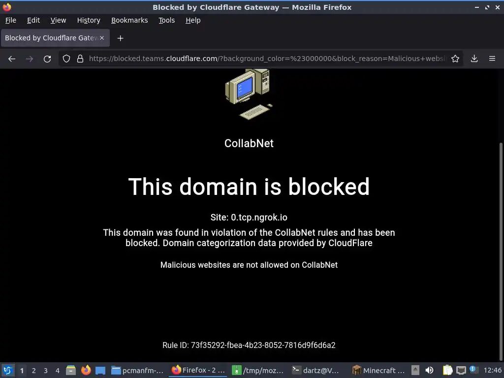Click the CollabNet heading text

[249, 143]
